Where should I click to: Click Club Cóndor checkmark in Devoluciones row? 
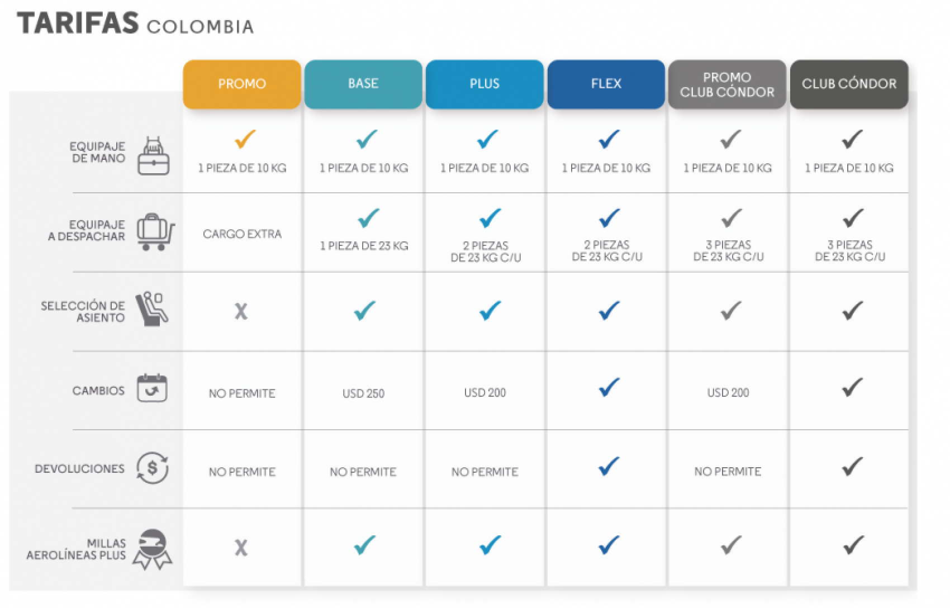pyautogui.click(x=851, y=466)
